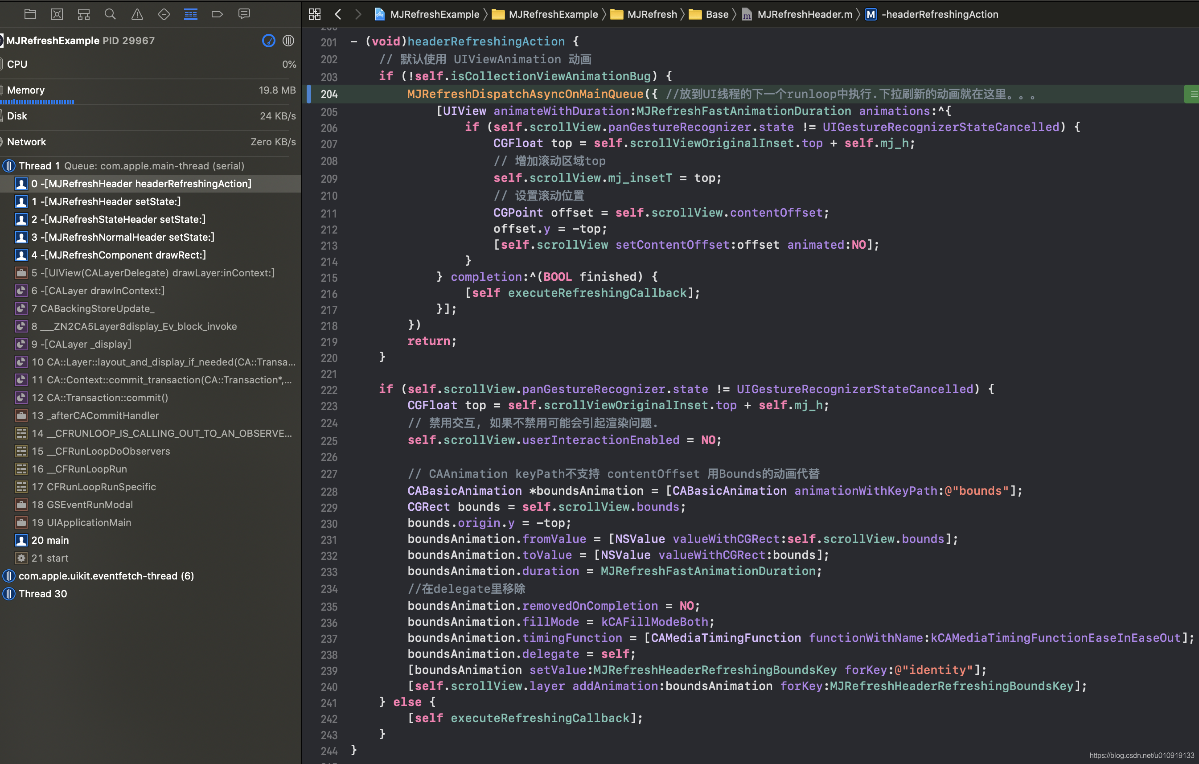
Task: Click the related items grid icon
Action: [315, 14]
